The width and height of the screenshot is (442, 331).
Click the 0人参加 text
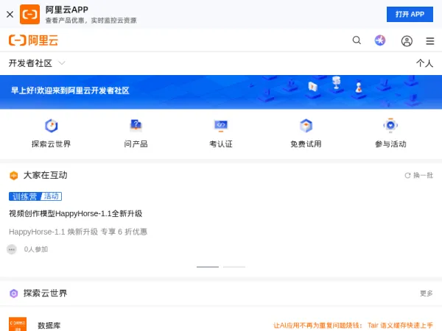tap(36, 249)
